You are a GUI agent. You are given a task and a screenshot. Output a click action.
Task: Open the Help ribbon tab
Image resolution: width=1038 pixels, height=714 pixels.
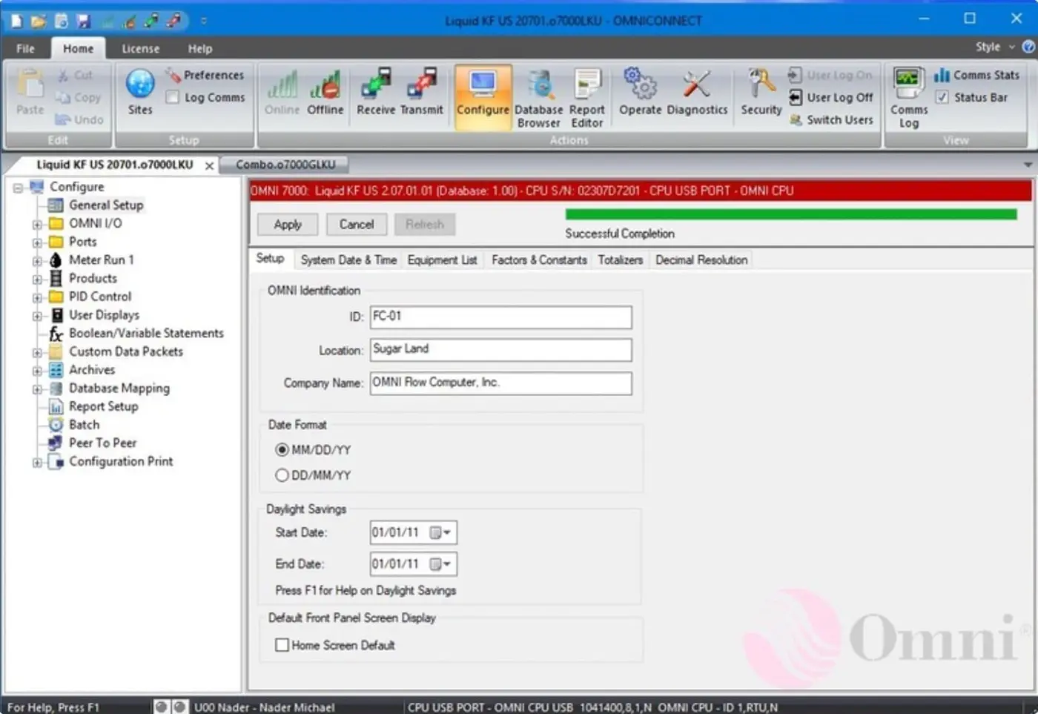[200, 48]
